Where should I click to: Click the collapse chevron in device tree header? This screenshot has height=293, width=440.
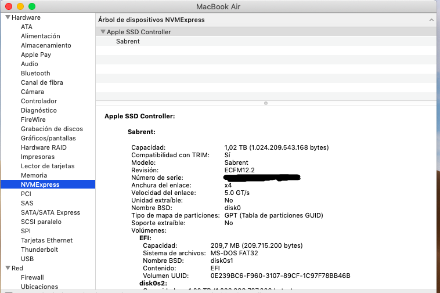click(431, 20)
